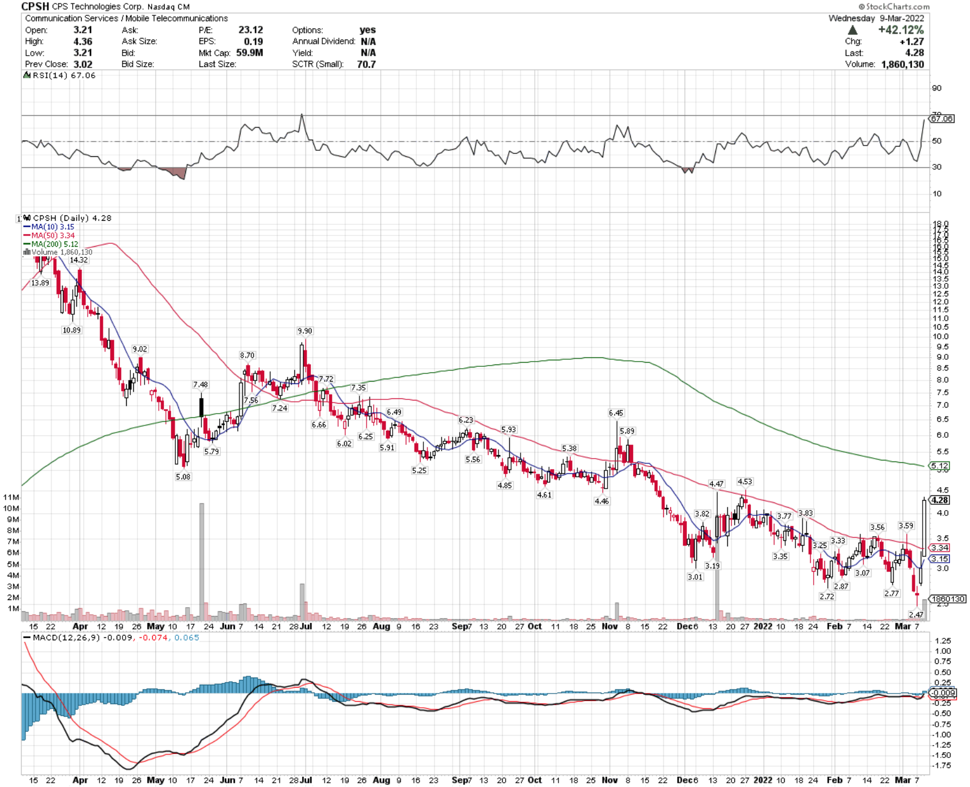Click the 3.01 price low annotation
970x787 pixels.
(x=695, y=576)
